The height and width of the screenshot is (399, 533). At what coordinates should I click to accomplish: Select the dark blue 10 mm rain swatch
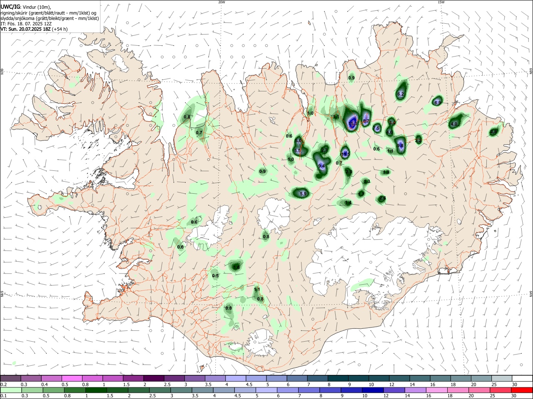pyautogui.click(x=372, y=390)
